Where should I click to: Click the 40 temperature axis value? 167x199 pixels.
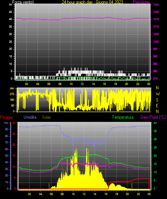click(155, 123)
